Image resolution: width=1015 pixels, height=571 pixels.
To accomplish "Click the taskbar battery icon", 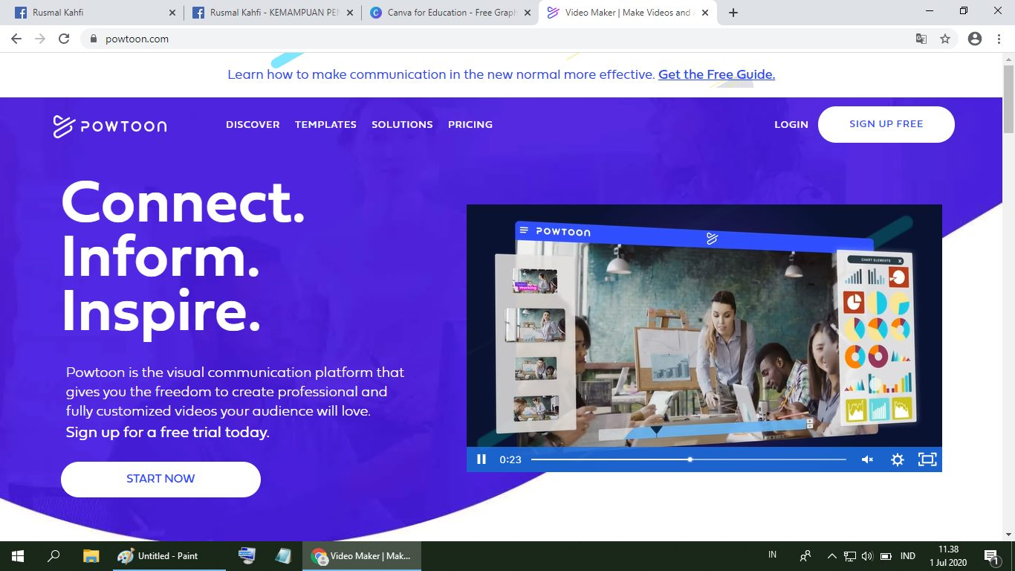I will pyautogui.click(x=886, y=555).
